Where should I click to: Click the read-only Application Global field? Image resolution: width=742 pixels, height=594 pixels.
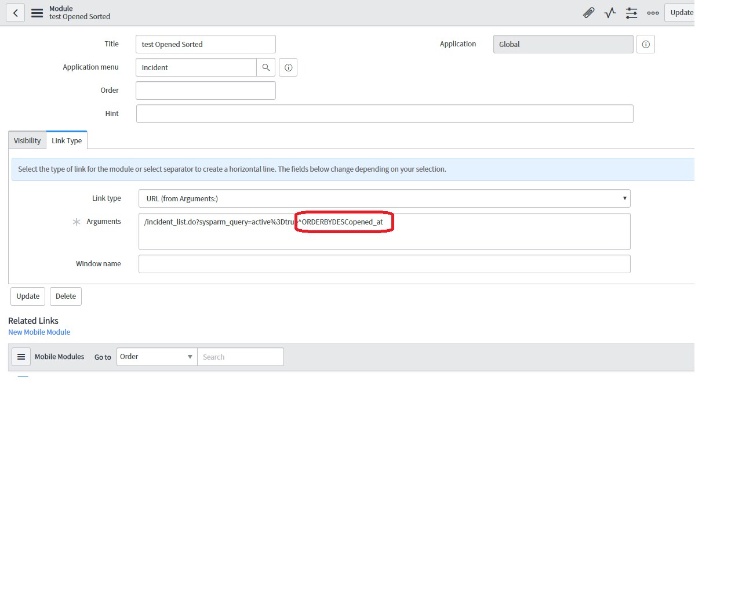[x=563, y=44]
